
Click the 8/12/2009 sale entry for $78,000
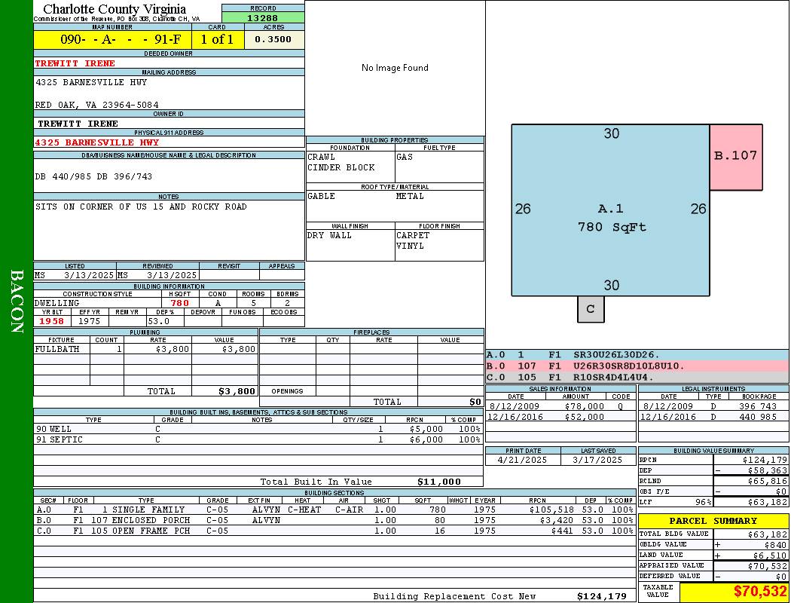(x=558, y=406)
